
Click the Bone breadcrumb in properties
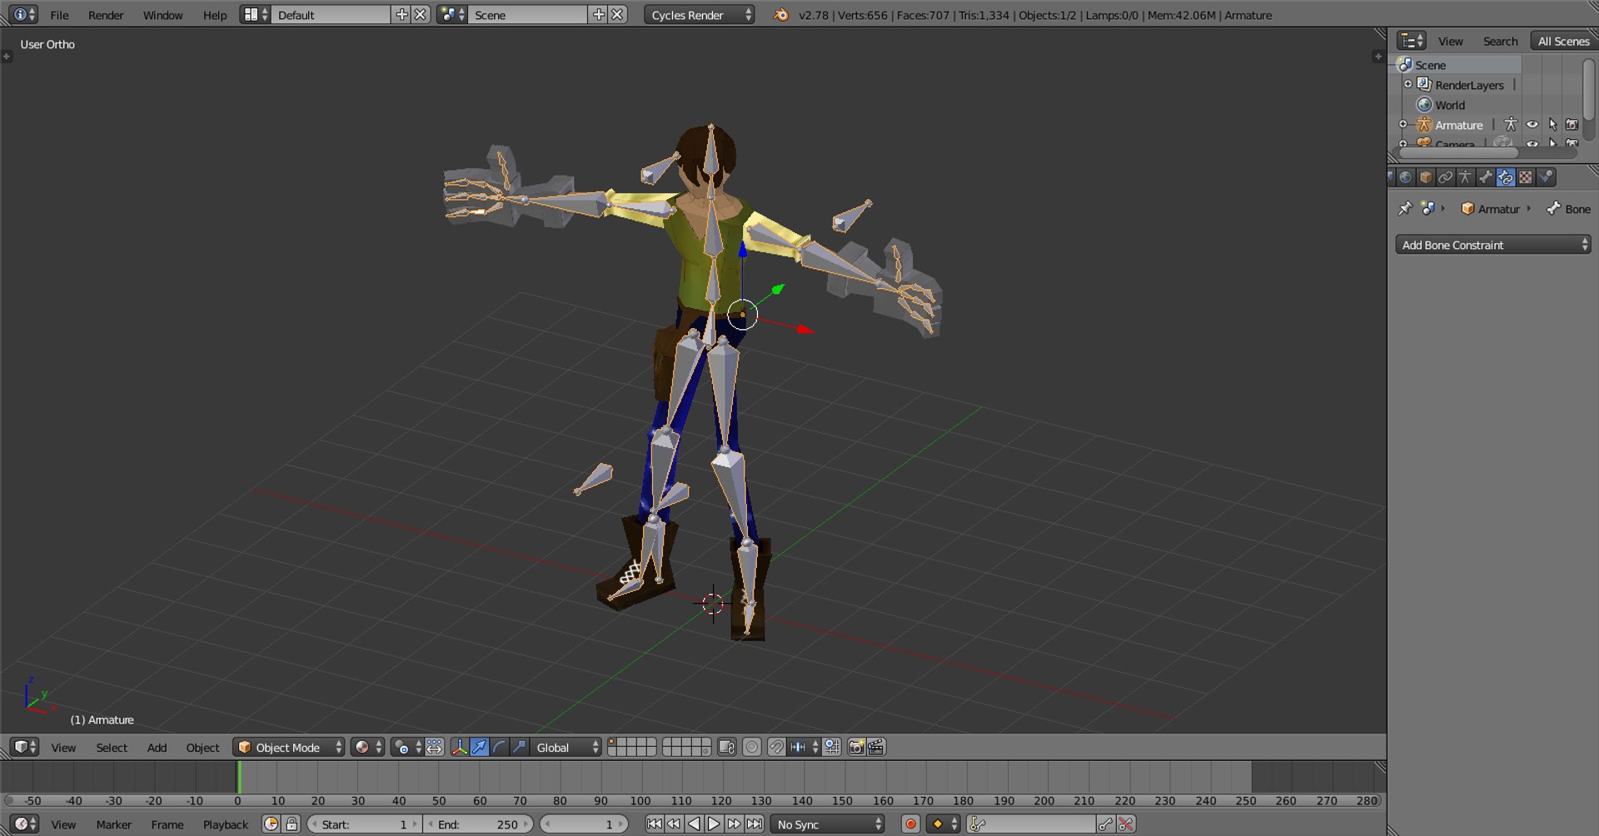(1569, 208)
